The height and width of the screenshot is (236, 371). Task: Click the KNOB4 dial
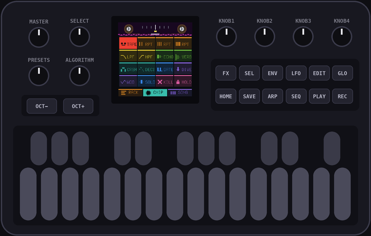(x=342, y=37)
